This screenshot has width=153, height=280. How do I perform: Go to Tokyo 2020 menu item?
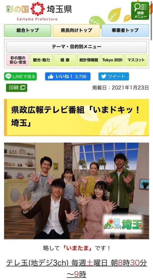pyautogui.click(x=112, y=60)
